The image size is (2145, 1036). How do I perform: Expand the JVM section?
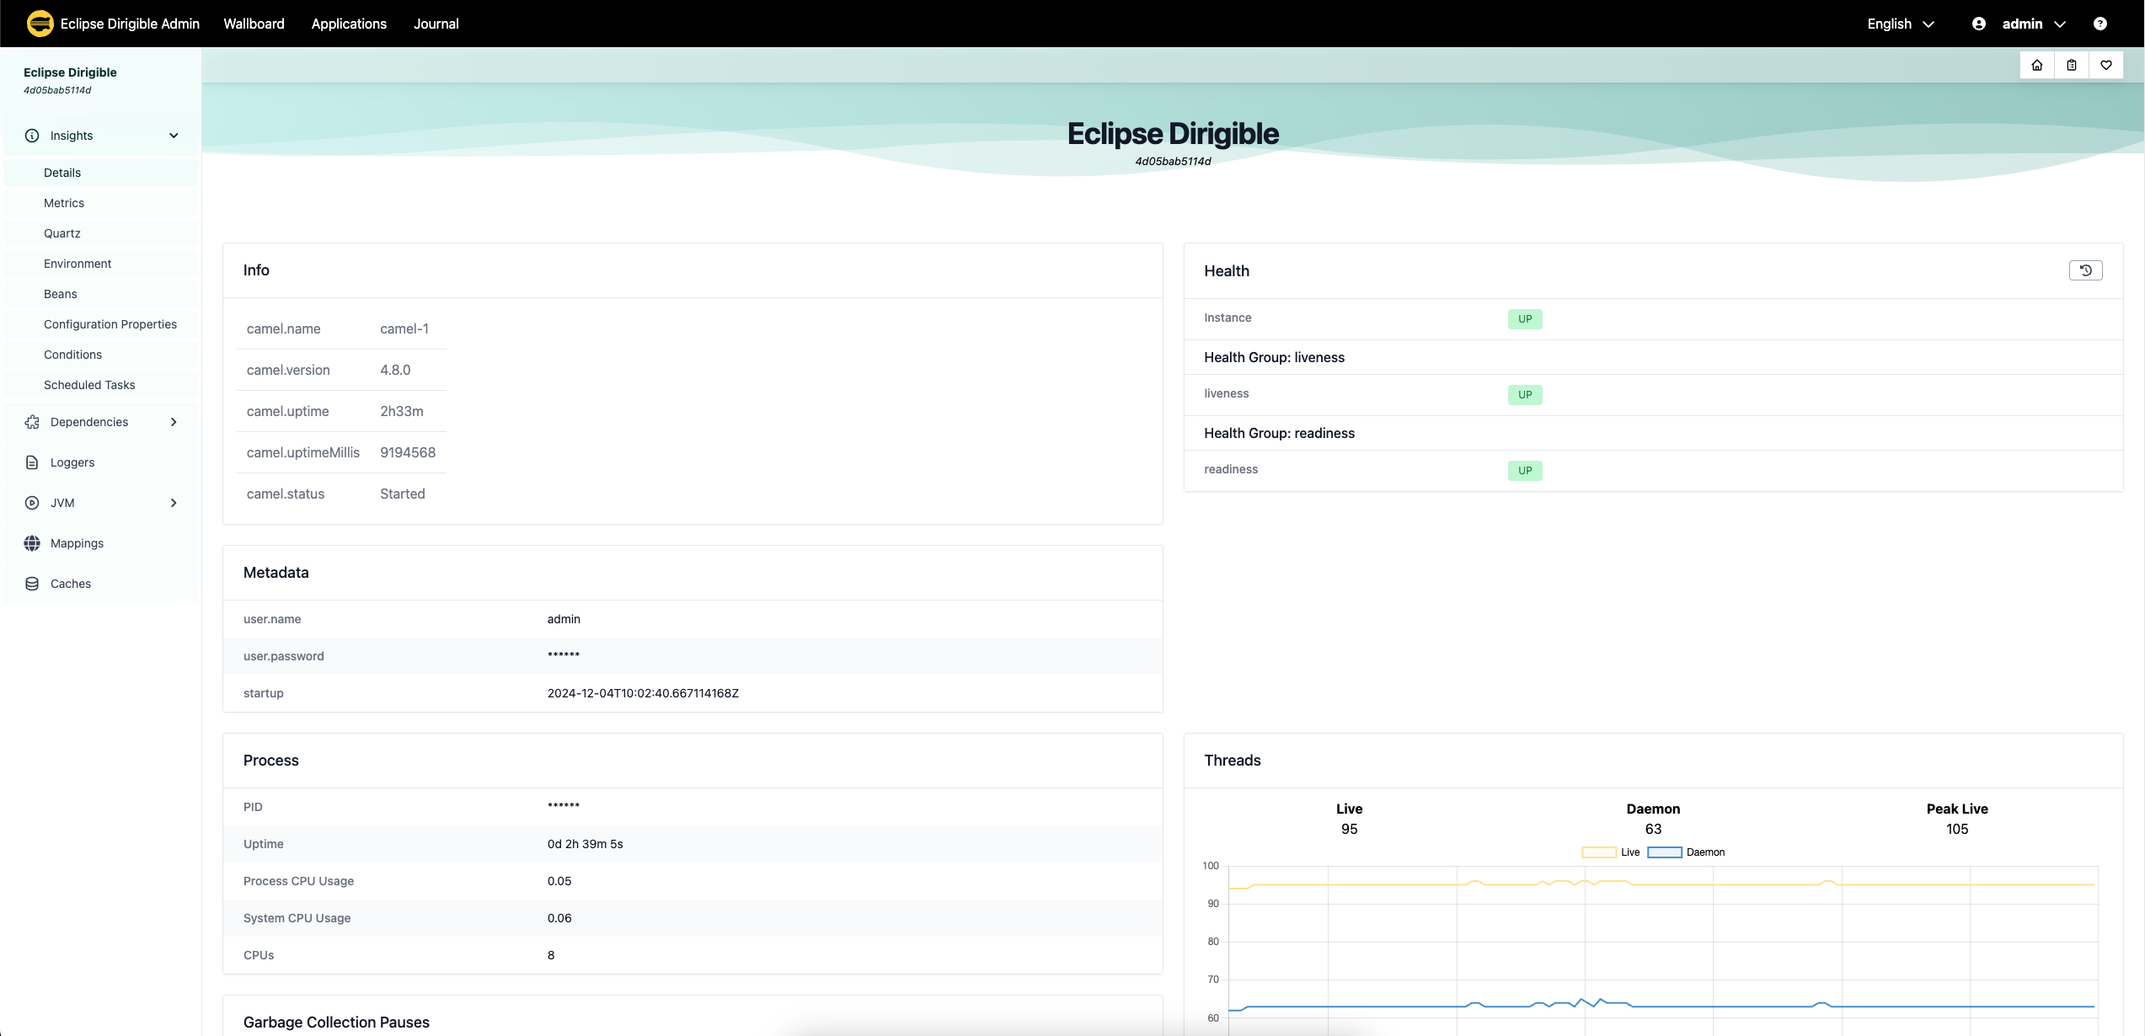coord(101,503)
